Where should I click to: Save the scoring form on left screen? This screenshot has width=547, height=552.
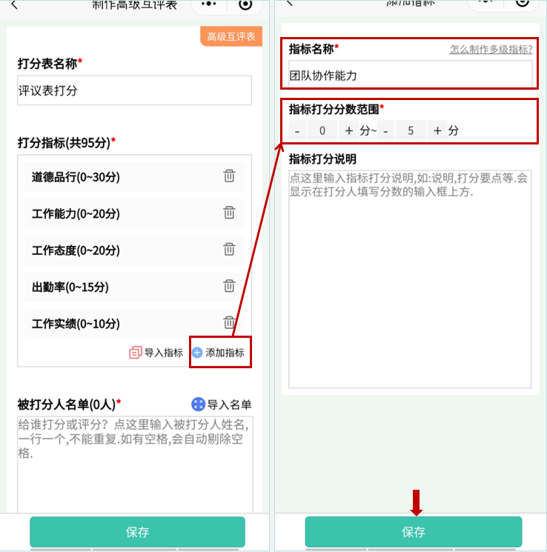coord(137,532)
